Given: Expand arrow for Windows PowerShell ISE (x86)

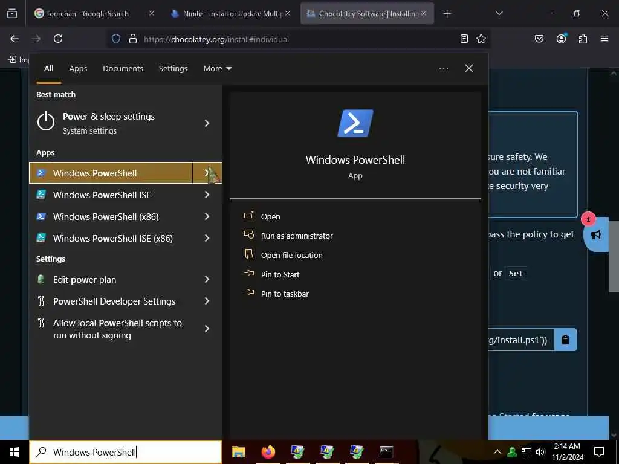Looking at the screenshot, I should (207, 238).
